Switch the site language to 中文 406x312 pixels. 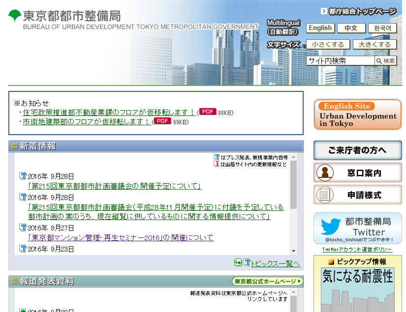pos(351,28)
